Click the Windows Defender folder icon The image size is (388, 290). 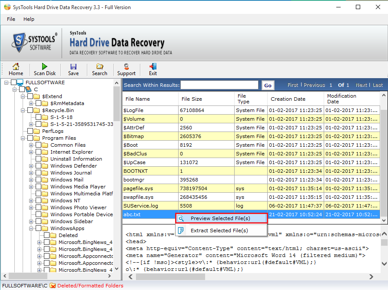pyautogui.click(x=45, y=166)
